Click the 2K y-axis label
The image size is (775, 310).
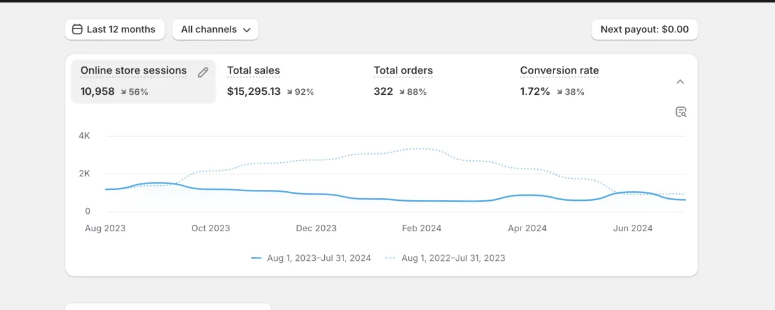click(85, 174)
